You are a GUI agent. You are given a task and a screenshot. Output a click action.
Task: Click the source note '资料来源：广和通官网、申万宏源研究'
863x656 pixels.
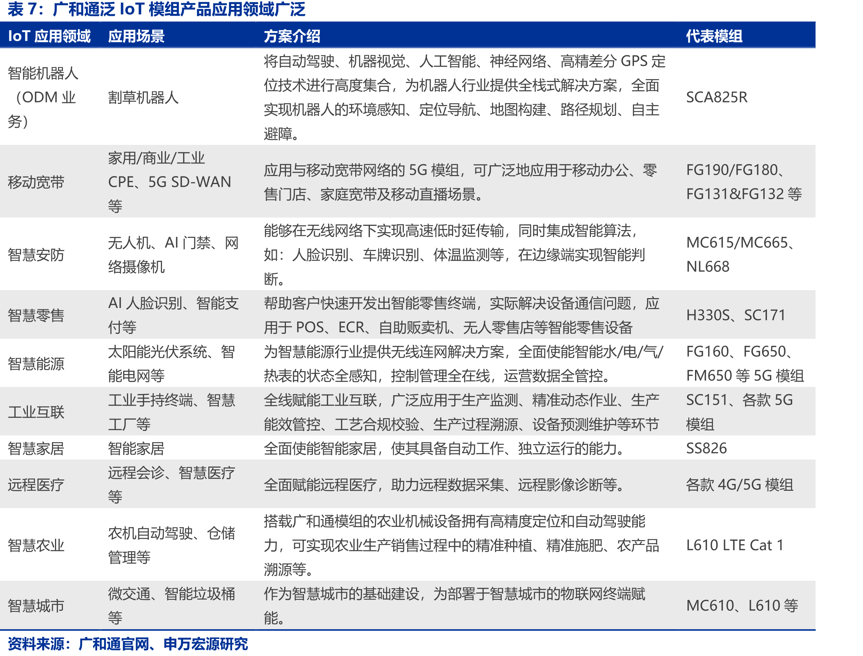point(128,644)
